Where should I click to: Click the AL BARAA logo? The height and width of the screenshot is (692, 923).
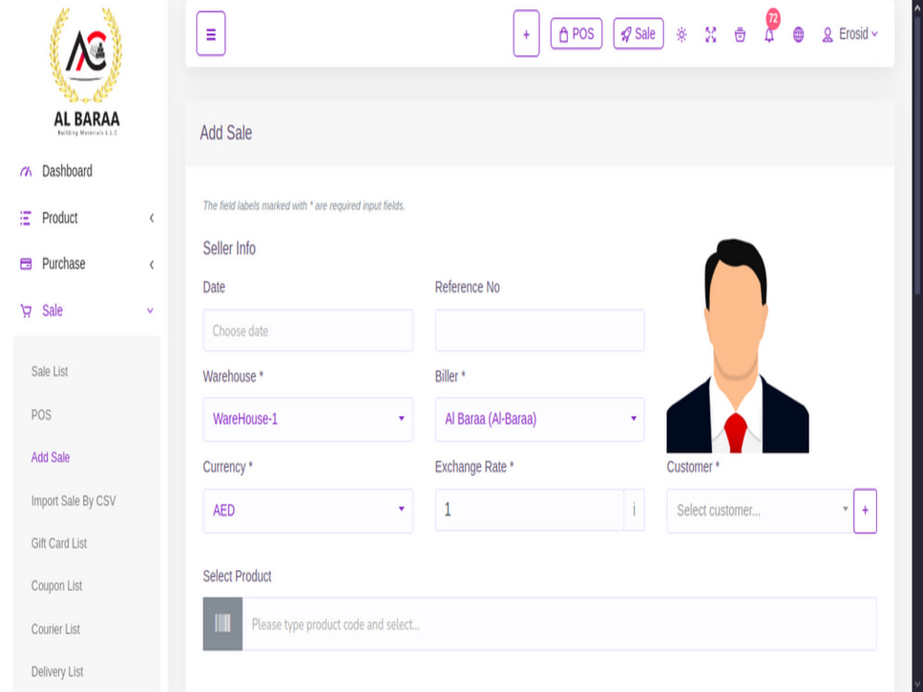(x=87, y=72)
